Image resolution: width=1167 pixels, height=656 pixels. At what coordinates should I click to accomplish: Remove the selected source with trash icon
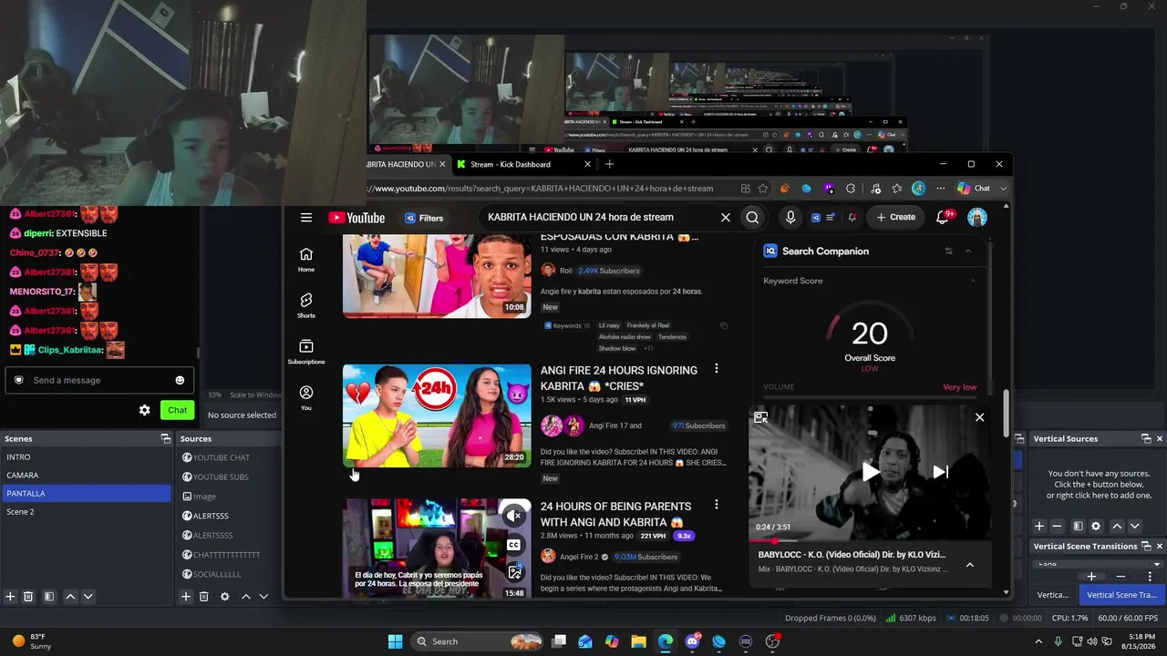point(203,597)
